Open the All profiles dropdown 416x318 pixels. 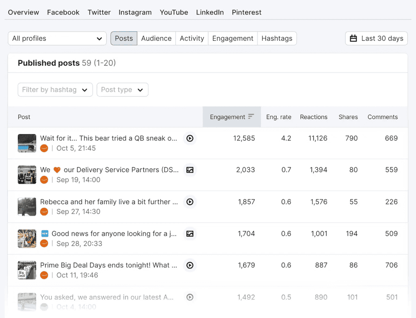[x=57, y=39]
